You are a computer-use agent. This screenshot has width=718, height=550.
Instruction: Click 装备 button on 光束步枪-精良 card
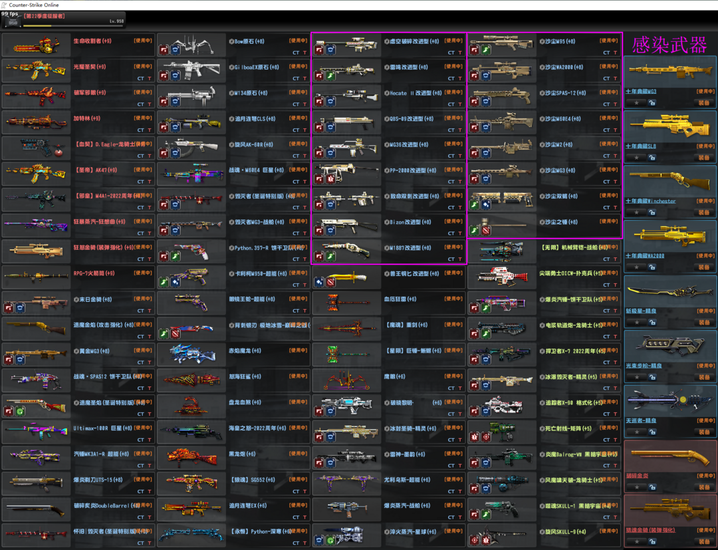pos(704,377)
